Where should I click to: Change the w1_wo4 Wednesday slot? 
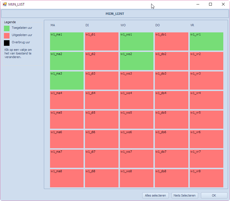[x=137, y=100]
